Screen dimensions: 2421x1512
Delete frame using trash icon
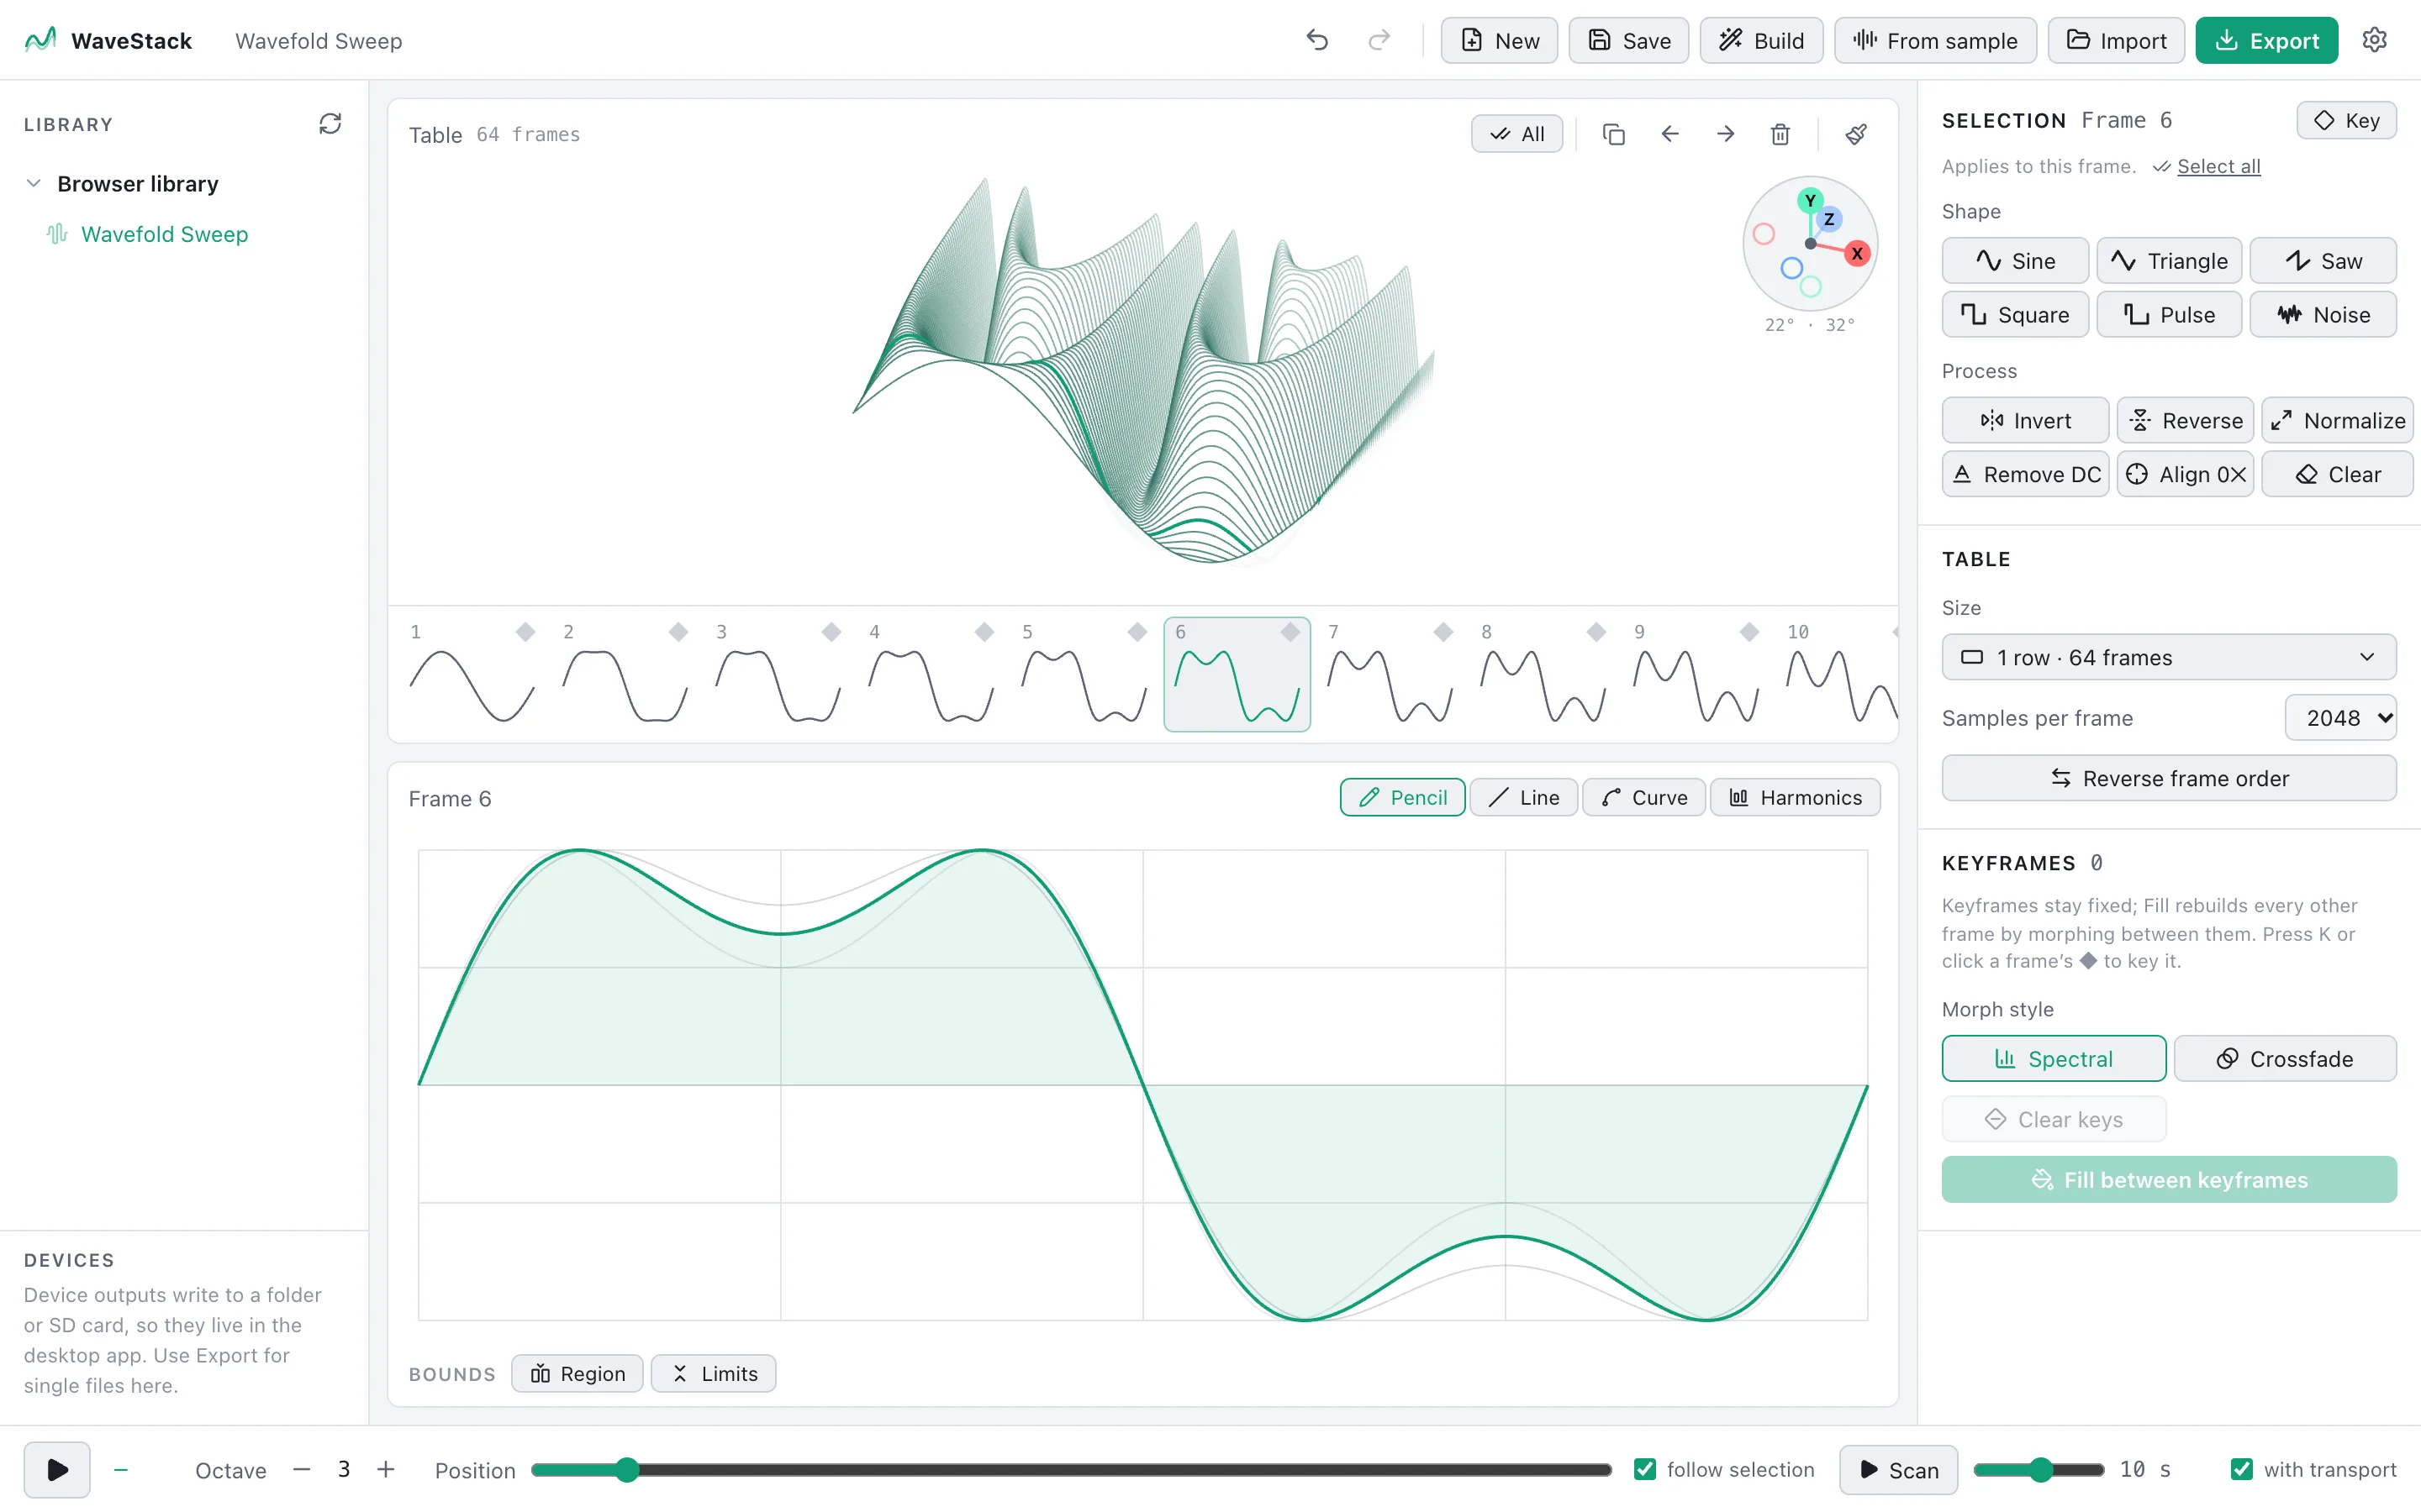tap(1780, 134)
